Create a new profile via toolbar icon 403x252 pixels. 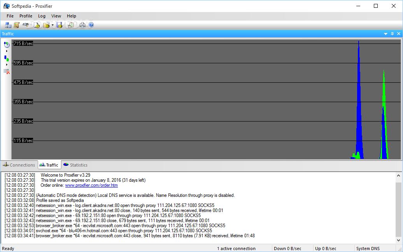point(37,25)
